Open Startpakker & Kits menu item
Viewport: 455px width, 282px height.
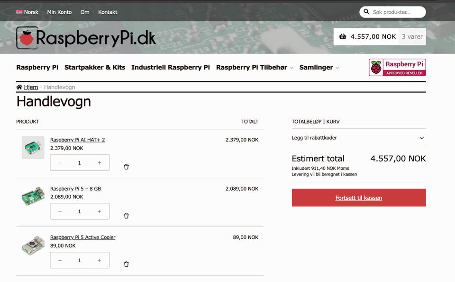pyautogui.click(x=95, y=68)
